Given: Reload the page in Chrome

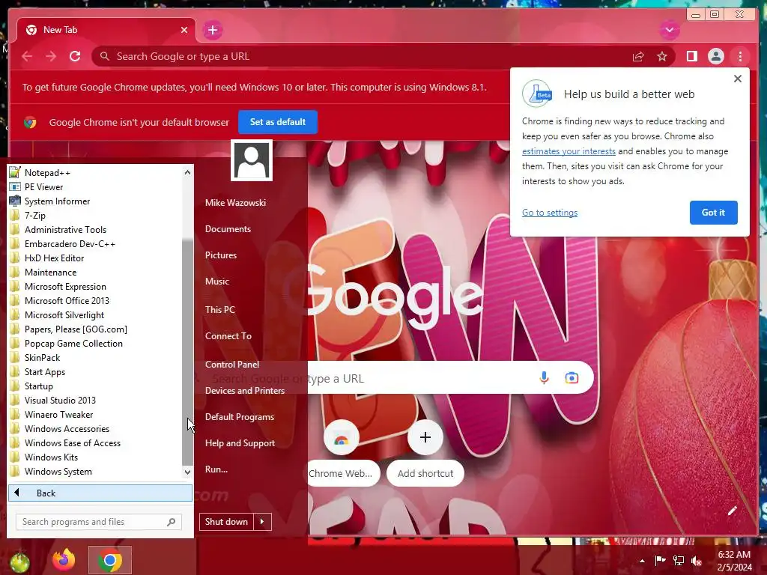Looking at the screenshot, I should [75, 56].
